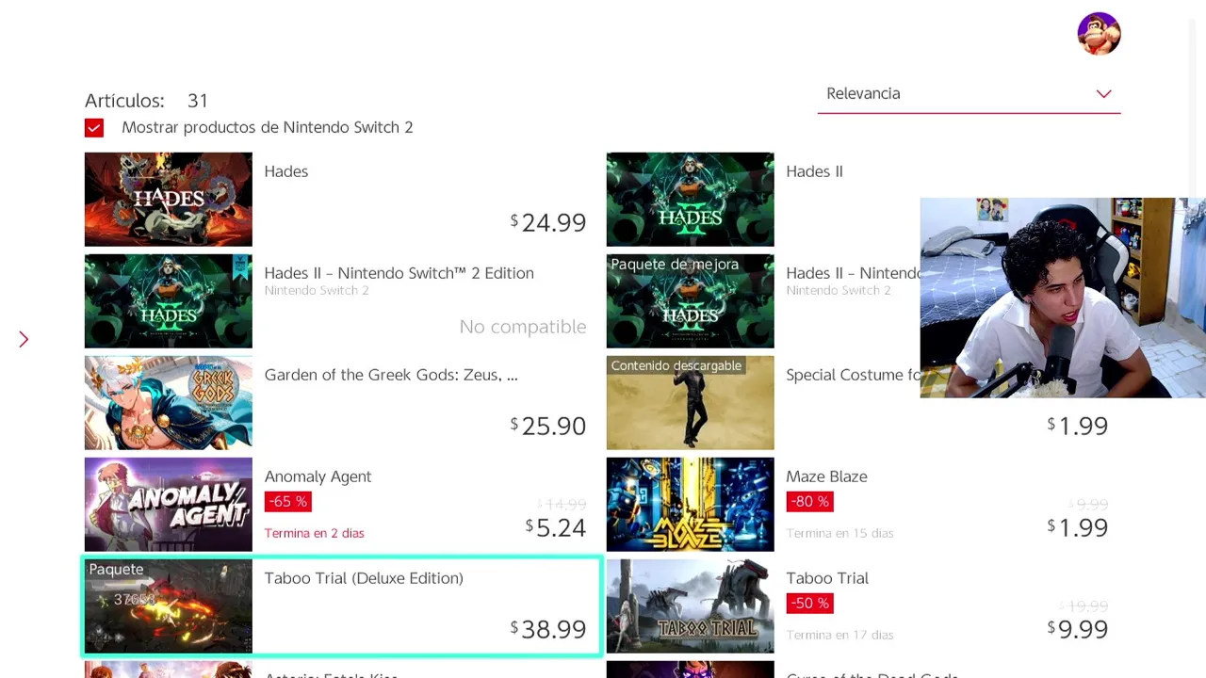Open Taboo Trial Deluxe Edition Paquete thumbnail
This screenshot has height=678, width=1206.
[x=169, y=606]
